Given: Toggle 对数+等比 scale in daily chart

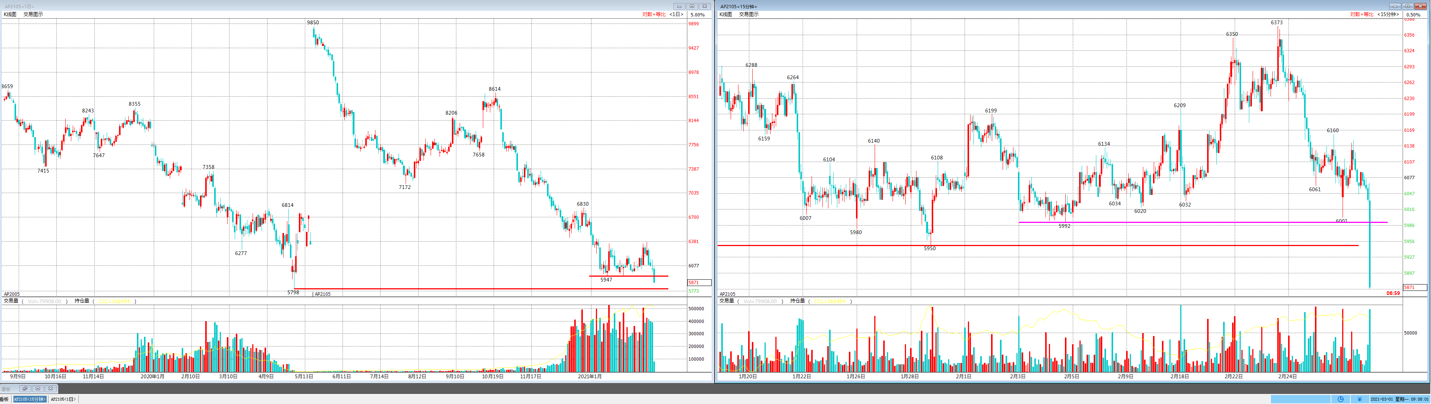Looking at the screenshot, I should 653,15.
